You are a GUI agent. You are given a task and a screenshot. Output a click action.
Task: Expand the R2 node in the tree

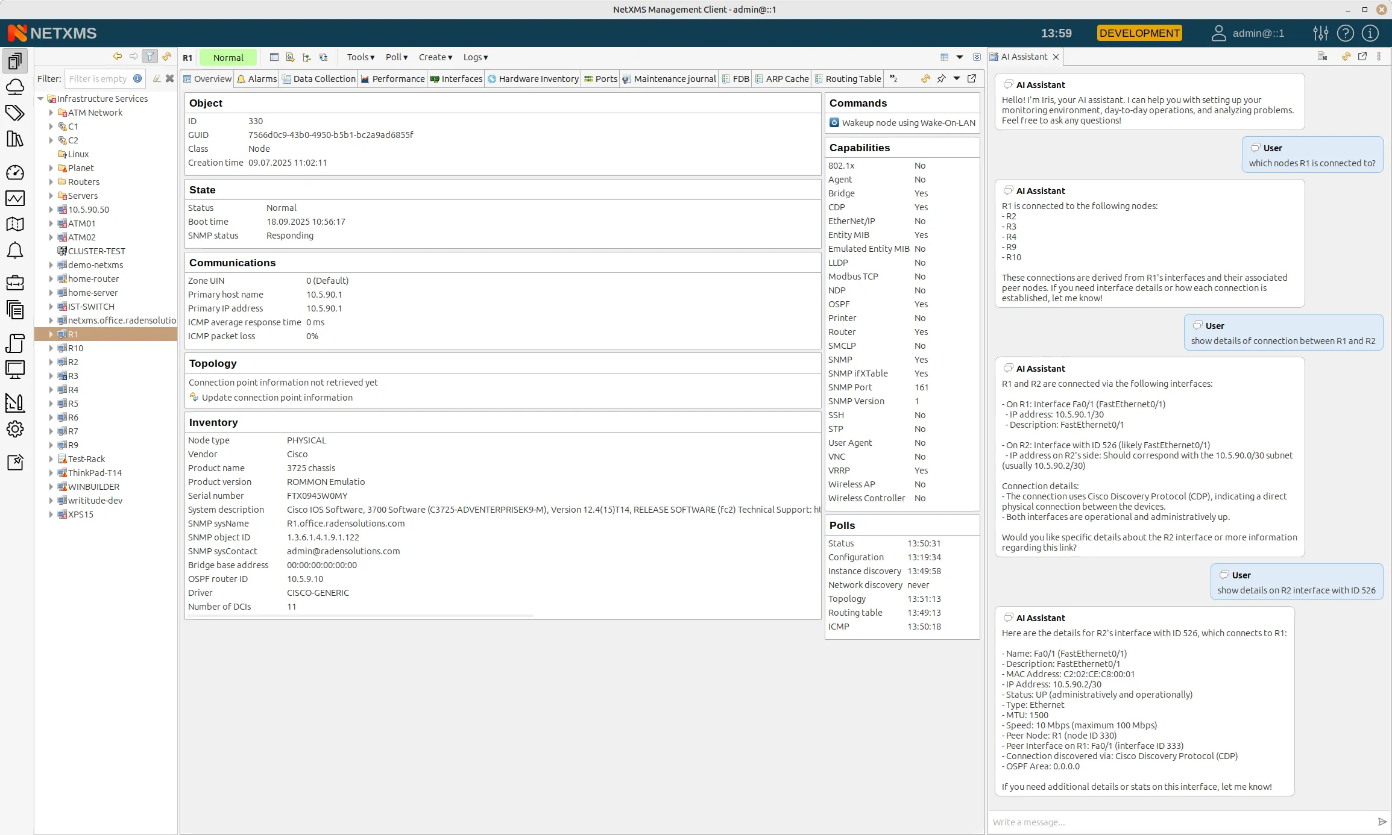coord(52,361)
